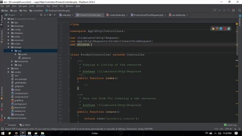Close the ProductController.php tab

(x=102, y=15)
